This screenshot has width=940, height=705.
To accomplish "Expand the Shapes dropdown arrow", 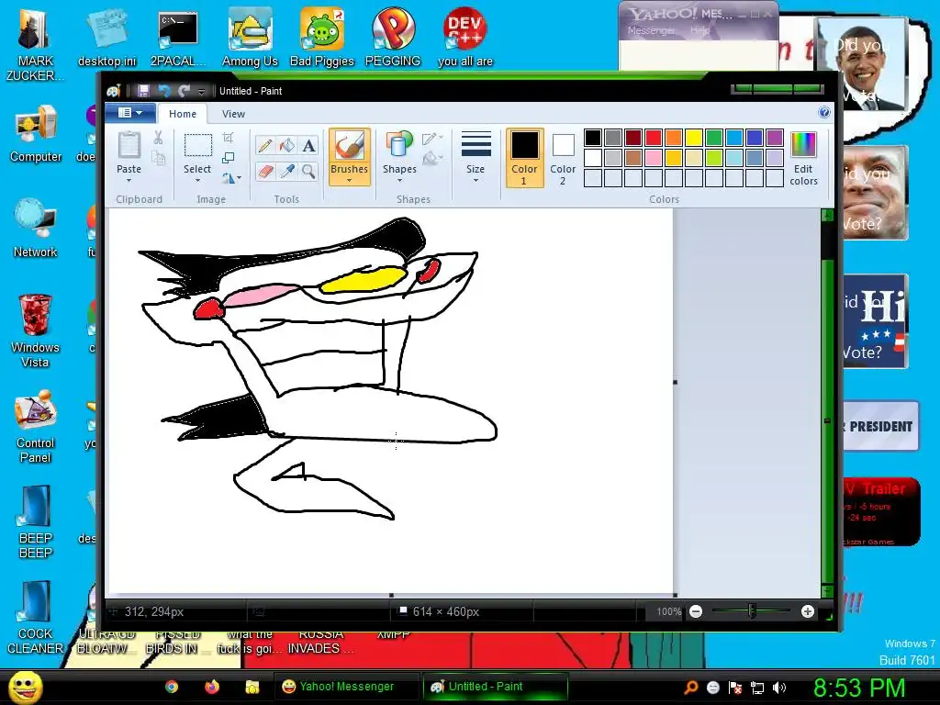I will tap(399, 181).
